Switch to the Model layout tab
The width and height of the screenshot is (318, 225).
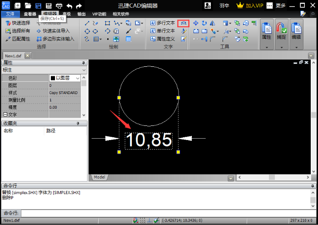point(99,177)
